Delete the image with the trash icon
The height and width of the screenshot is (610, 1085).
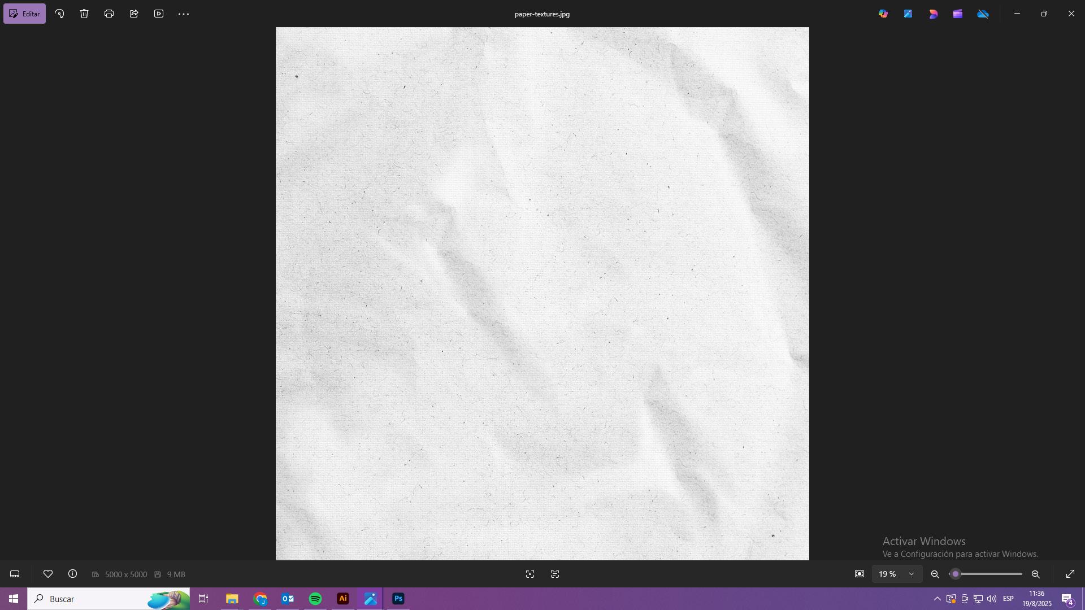[x=84, y=14]
